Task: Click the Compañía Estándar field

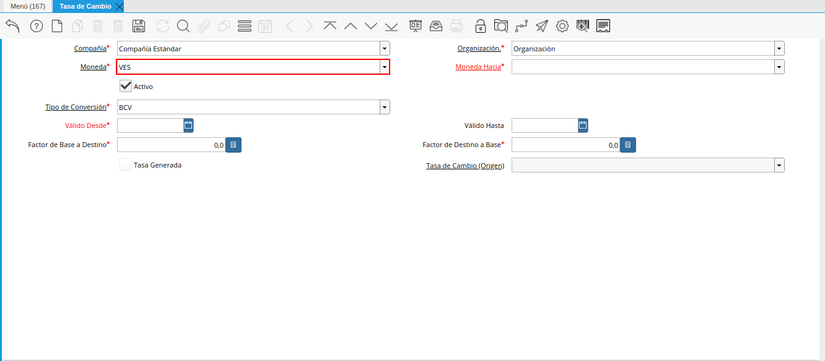Action: point(248,48)
